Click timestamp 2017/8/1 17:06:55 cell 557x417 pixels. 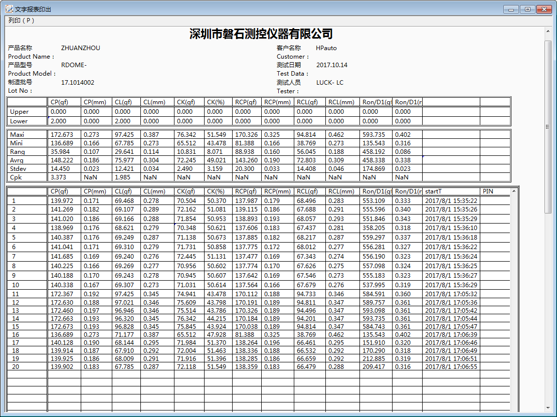(x=451, y=367)
